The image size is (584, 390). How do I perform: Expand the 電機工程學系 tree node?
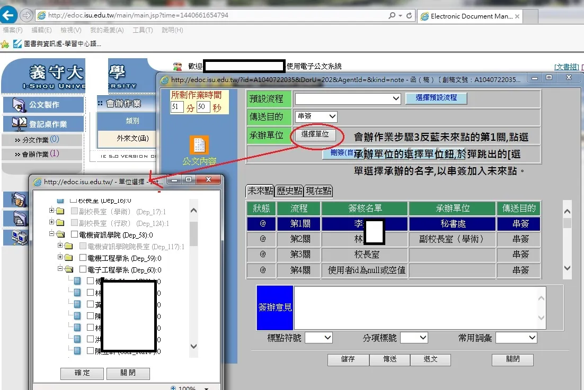pyautogui.click(x=60, y=257)
